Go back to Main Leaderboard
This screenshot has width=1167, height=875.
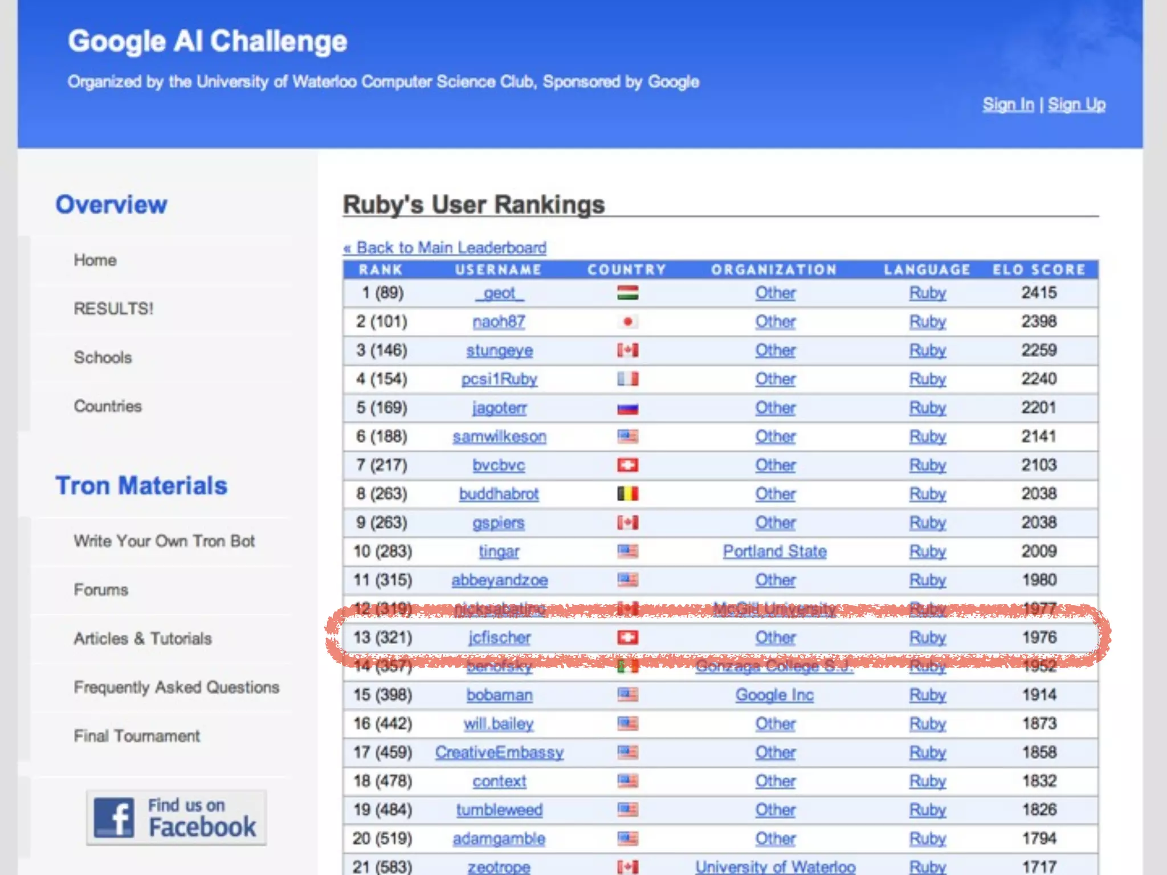coord(444,248)
